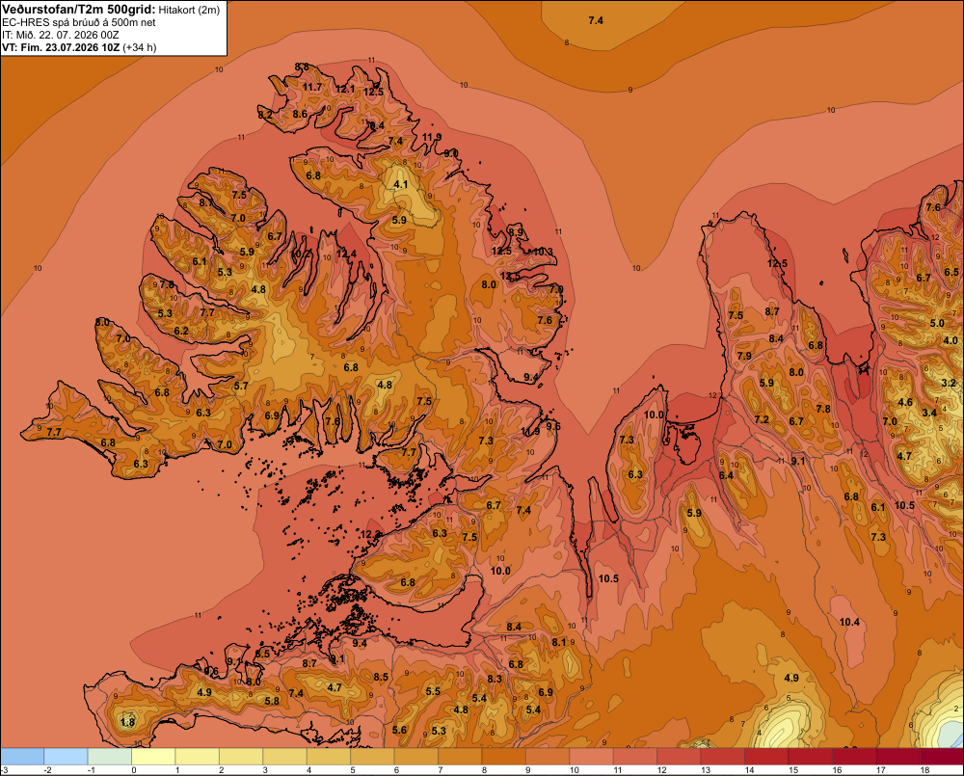Image resolution: width=964 pixels, height=776 pixels.
Task: Click the 7.2 temperature value
Action: point(762,419)
